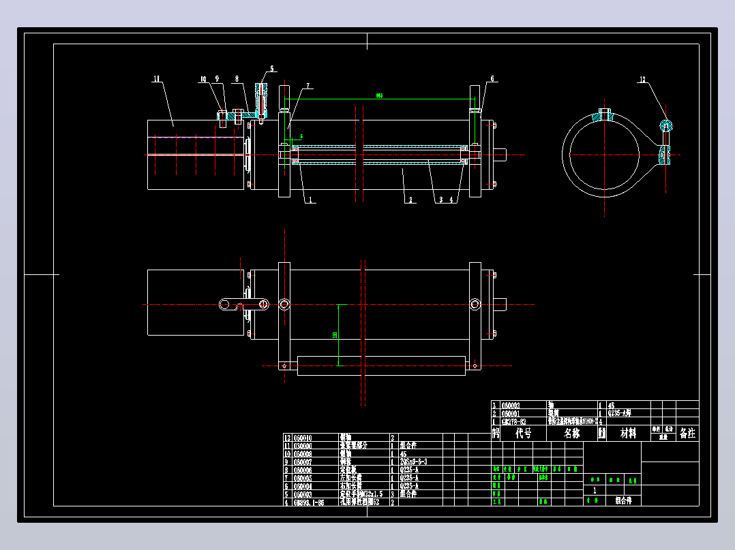The image size is (735, 550).
Task: Pick balloon label 8 near the locating plate
Action: click(237, 79)
